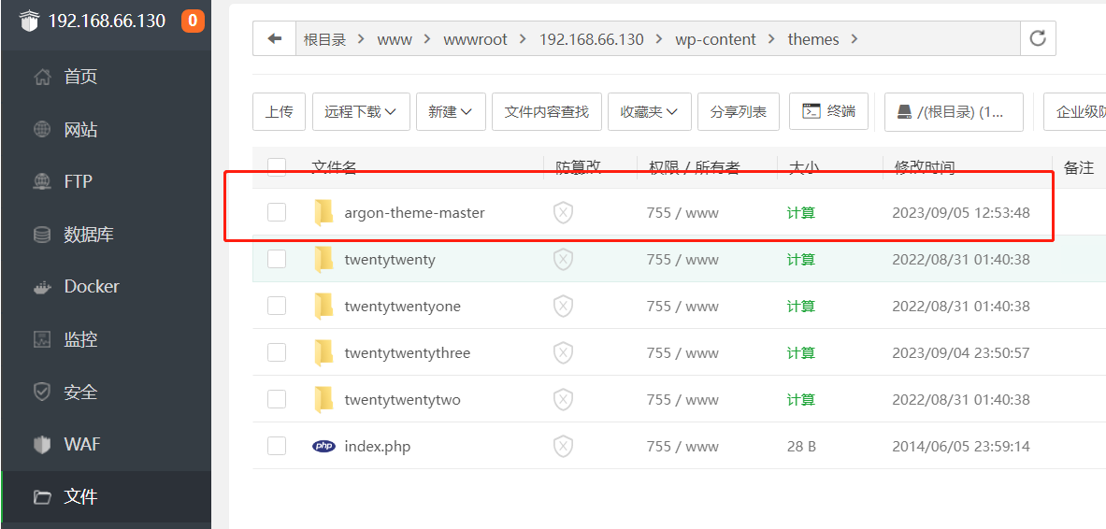This screenshot has height=529, width=1106.
Task: Click the back arrow in path bar
Action: (x=274, y=39)
